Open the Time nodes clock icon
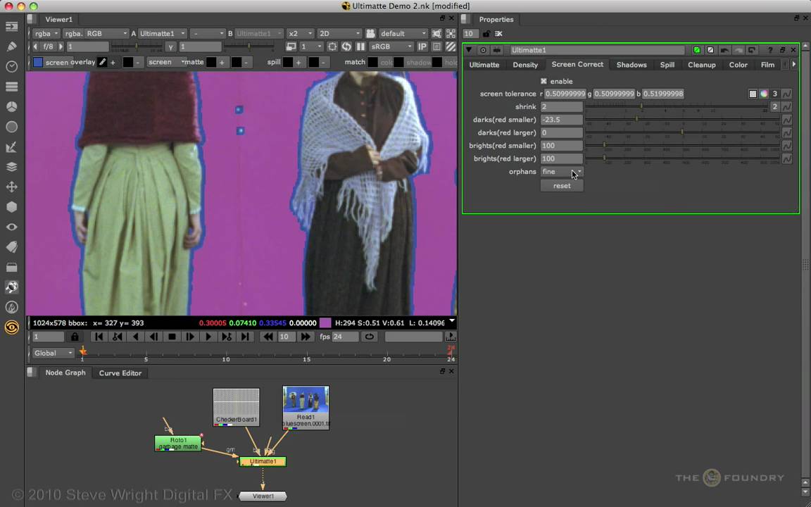The width and height of the screenshot is (811, 507). (x=11, y=67)
